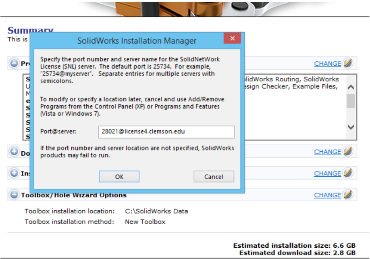
Task: Click 'Estimated download size: 2.8 GB' text
Action: pos(297,253)
